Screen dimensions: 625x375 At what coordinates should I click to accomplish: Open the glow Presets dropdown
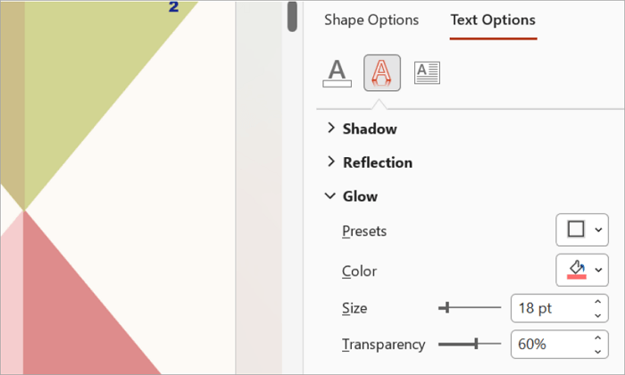pos(582,230)
